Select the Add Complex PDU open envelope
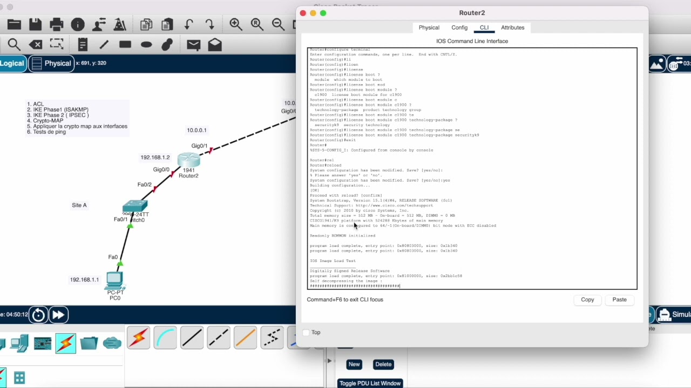 tap(215, 45)
